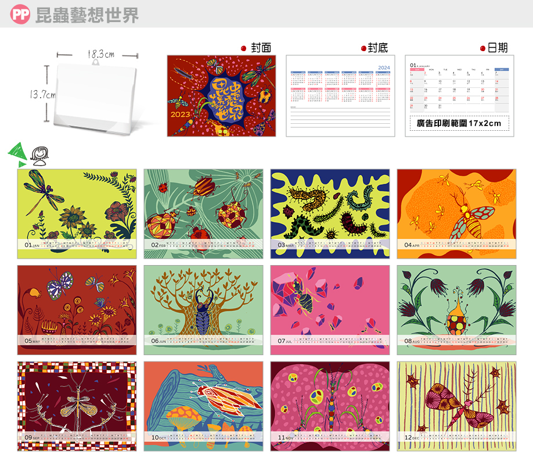Click the 封面 label
The image size is (533, 465).
pyautogui.click(x=261, y=48)
